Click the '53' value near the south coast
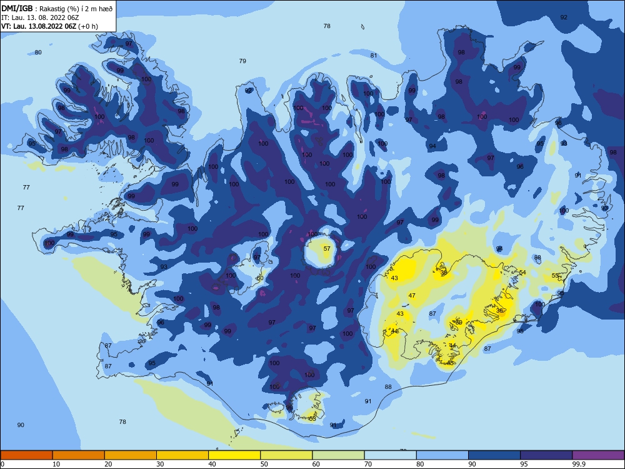This screenshot has width=625, height=469. point(312,418)
